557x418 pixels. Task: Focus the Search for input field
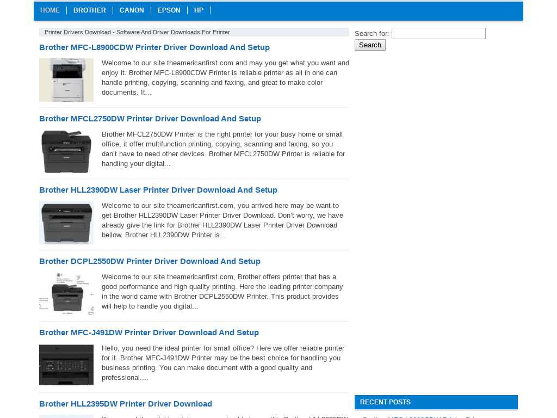pos(438,33)
